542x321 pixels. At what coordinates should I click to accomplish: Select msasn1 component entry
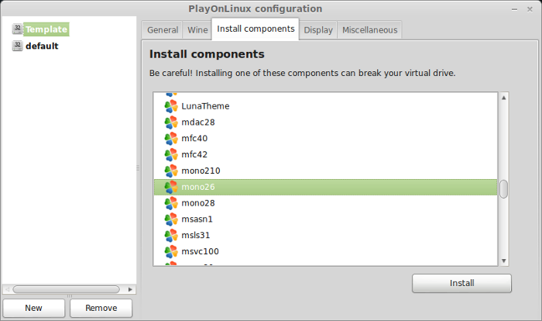[x=325, y=219]
